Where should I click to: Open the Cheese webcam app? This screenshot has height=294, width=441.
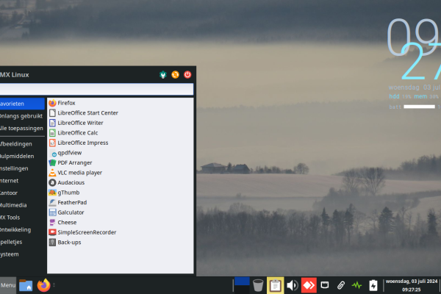pos(67,222)
